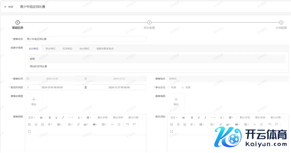Click Bold icon in 赛事规程 editor
Screen dimensions: 291x153
click(x=50, y=118)
